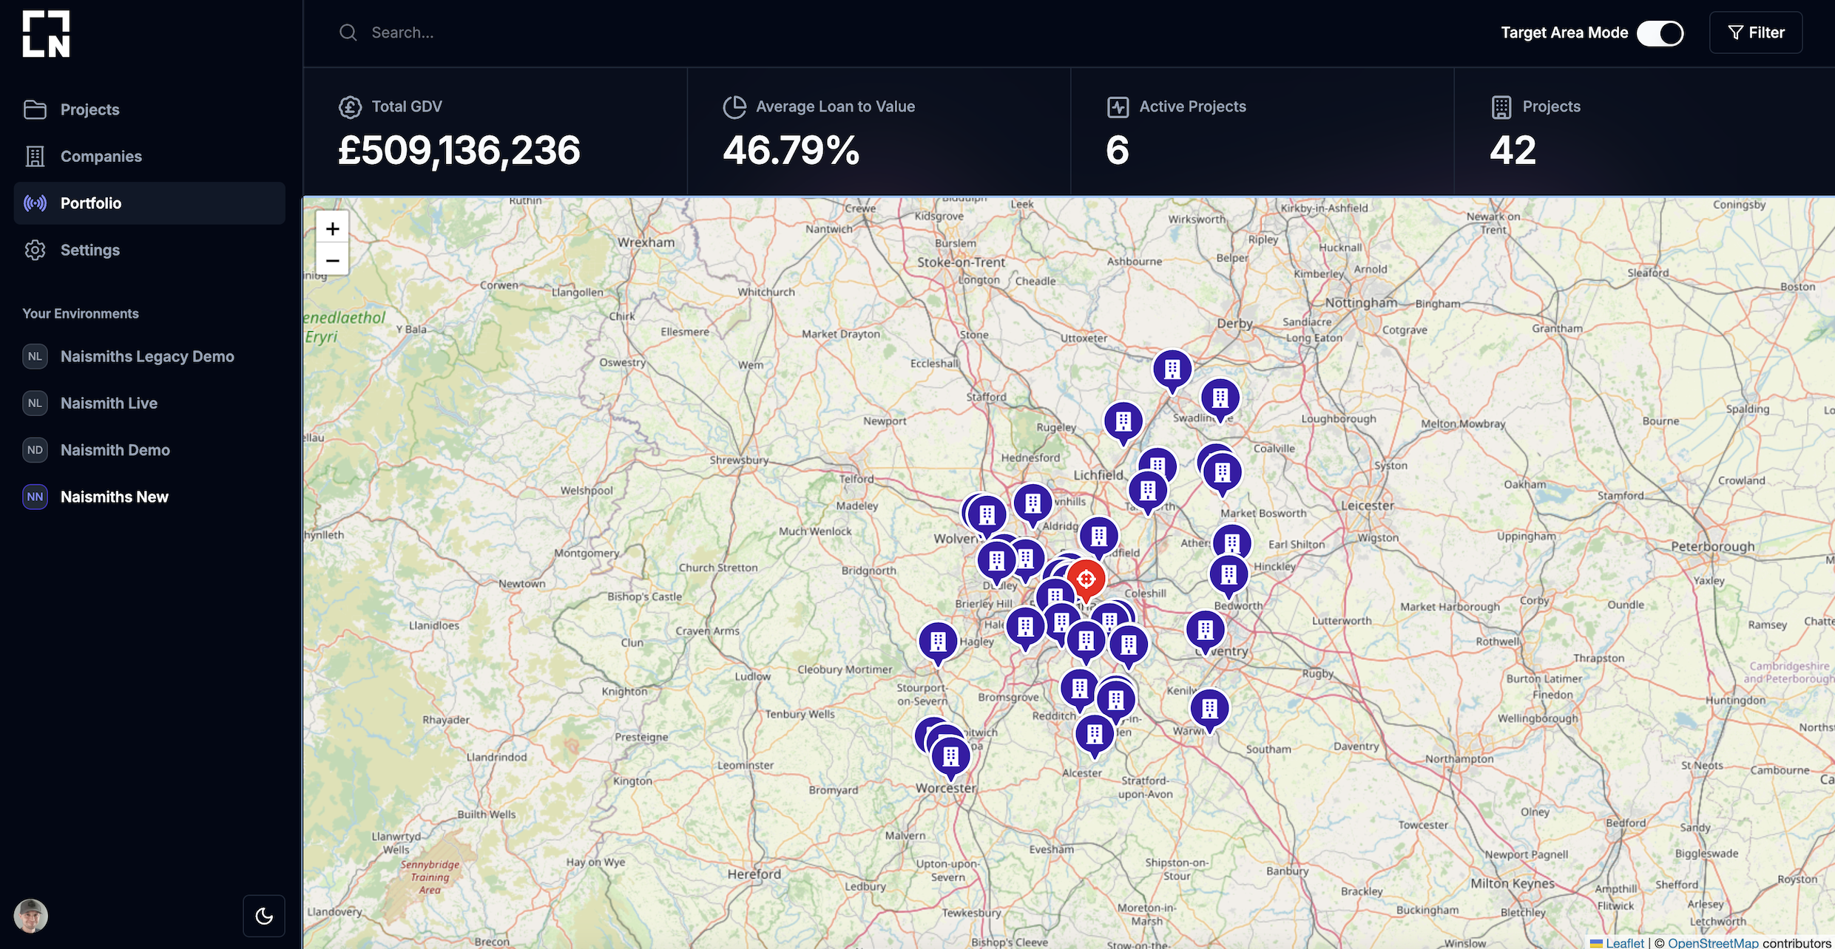Select the Portfolio nav item

pyautogui.click(x=90, y=203)
